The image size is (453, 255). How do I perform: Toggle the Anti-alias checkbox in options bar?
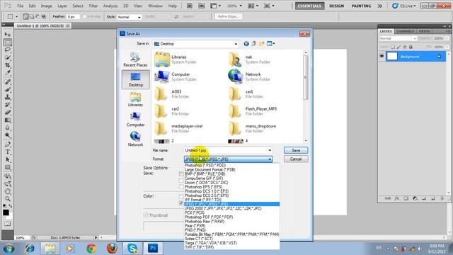85,17
